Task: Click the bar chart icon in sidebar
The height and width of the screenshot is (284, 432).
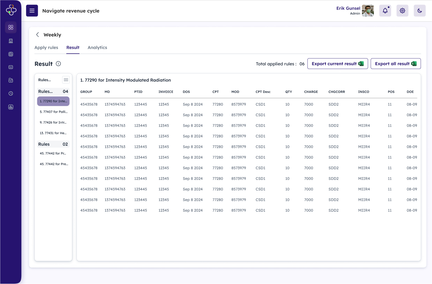Action: tap(11, 107)
